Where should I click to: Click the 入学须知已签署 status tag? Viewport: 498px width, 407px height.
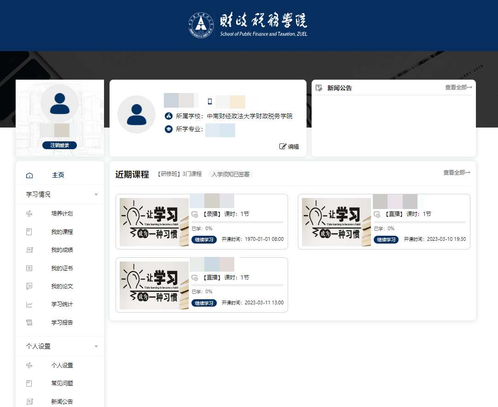pos(230,174)
